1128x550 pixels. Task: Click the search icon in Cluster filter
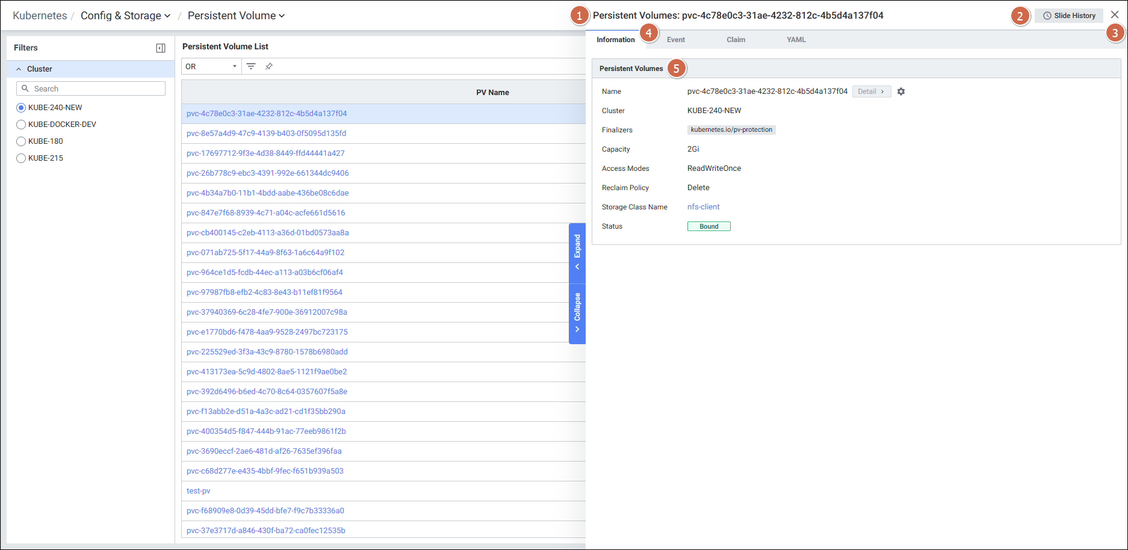(x=25, y=88)
